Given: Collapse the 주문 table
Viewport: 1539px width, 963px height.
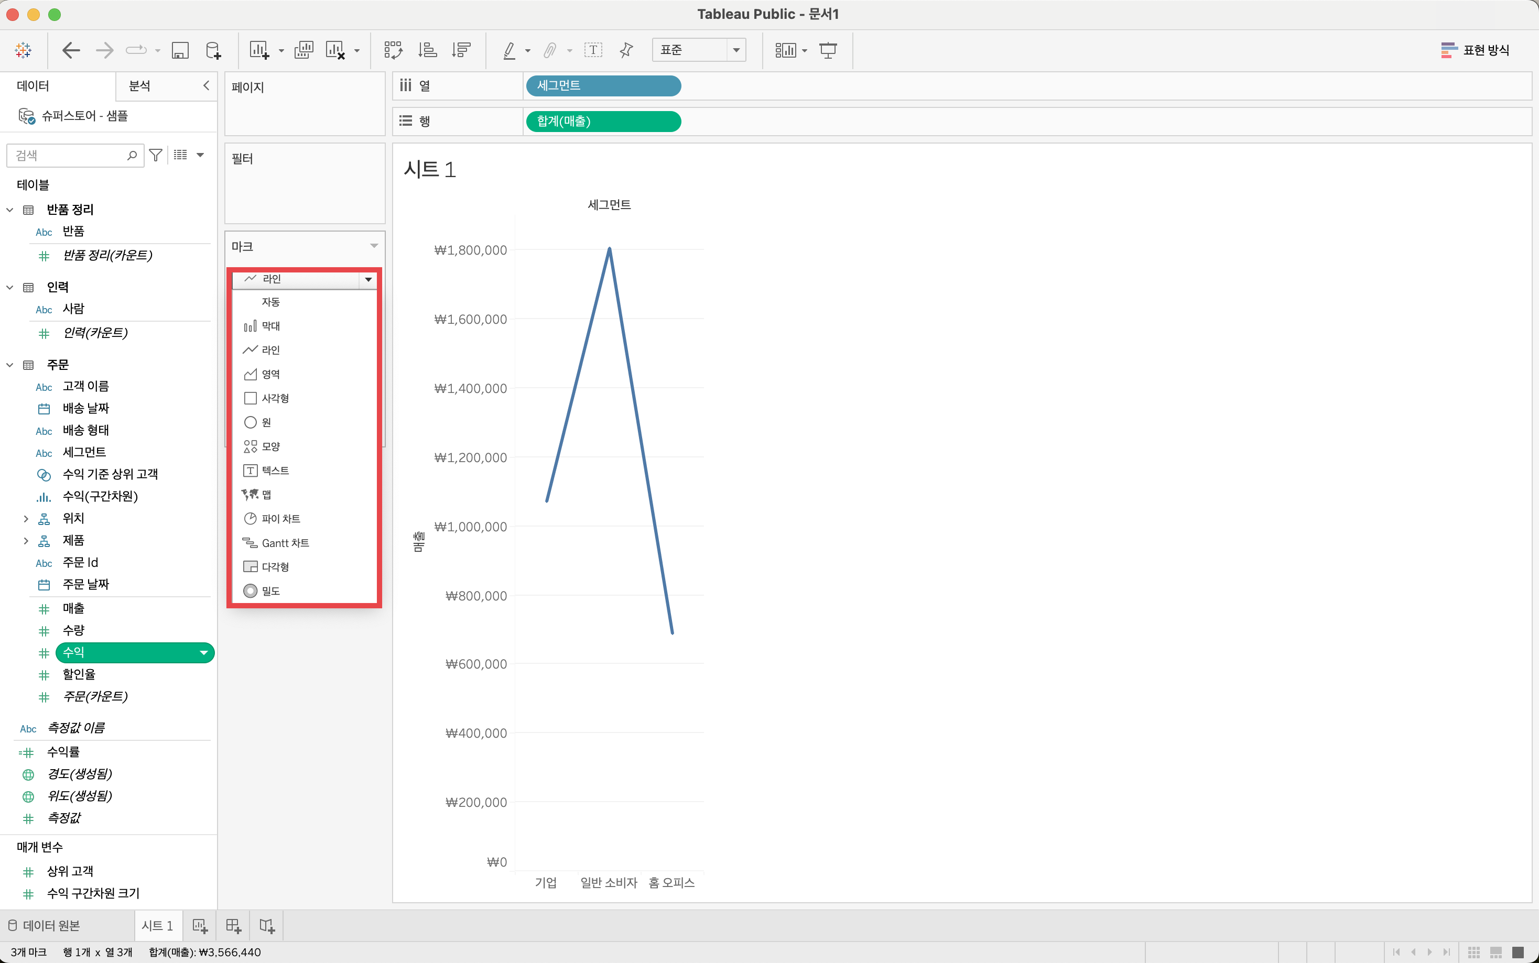Looking at the screenshot, I should pyautogui.click(x=10, y=365).
